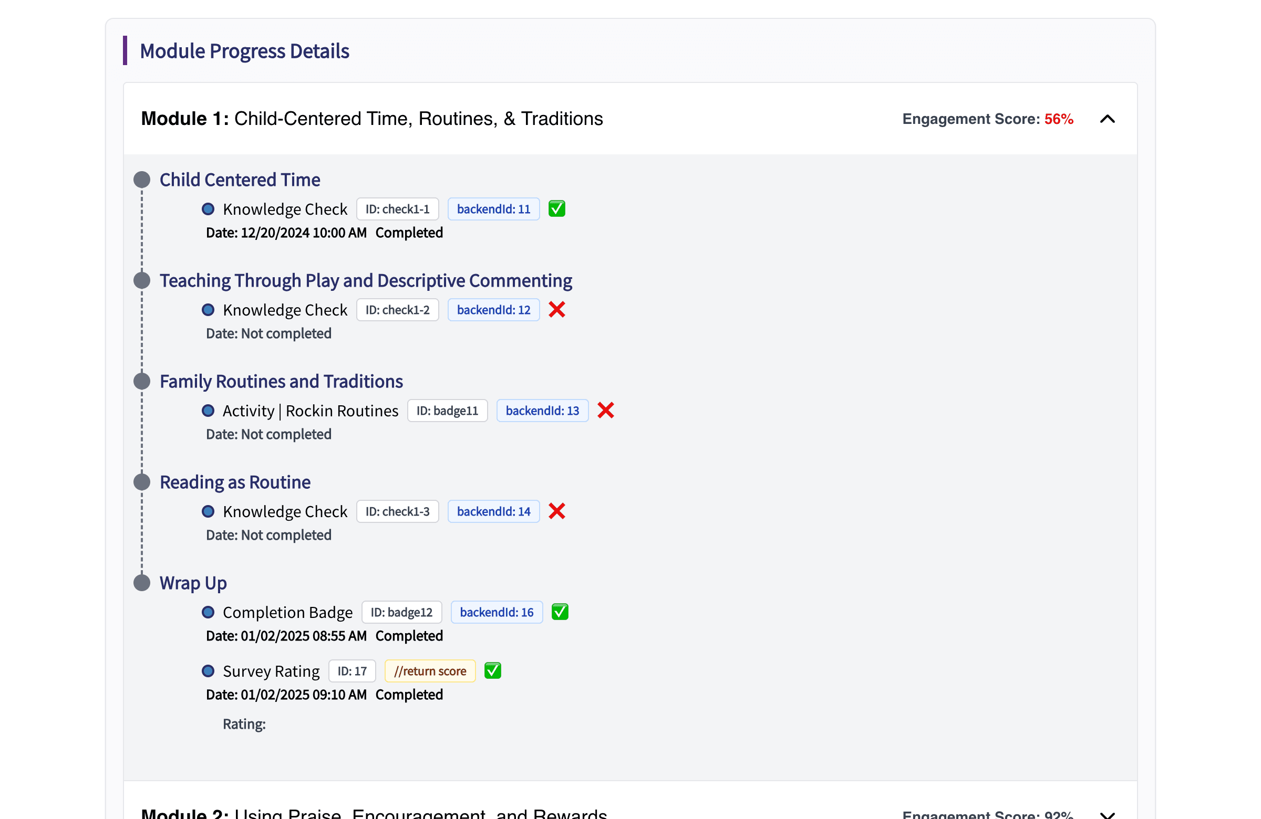Click the Completion Badge label
Viewport: 1261px width, 819px height.
[288, 612]
